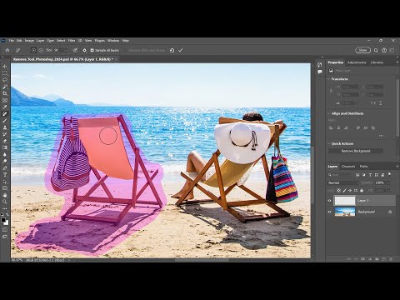Switch to the Paths tab
This screenshot has width=400, height=300.
[x=364, y=167]
